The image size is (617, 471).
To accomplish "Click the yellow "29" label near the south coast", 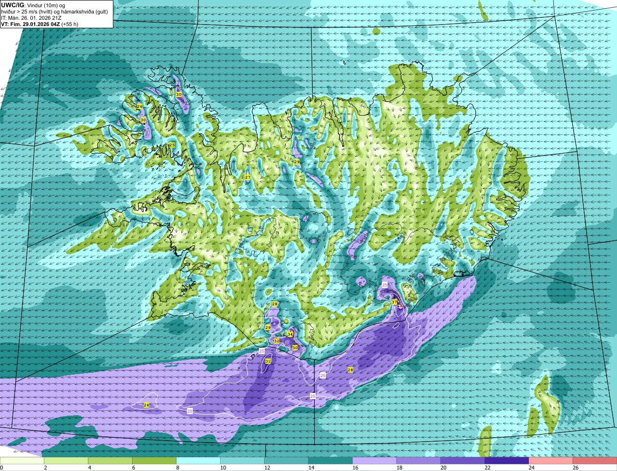I will (268, 327).
